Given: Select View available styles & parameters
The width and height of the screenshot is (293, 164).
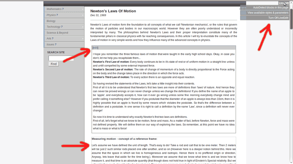Looking at the screenshot, I should pos(268,13).
